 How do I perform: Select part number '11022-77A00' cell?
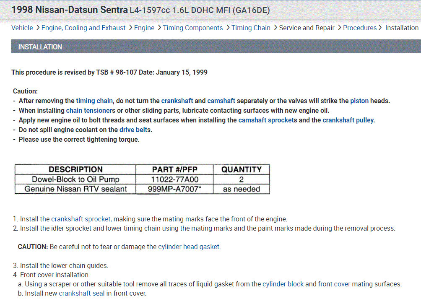tap(174, 179)
